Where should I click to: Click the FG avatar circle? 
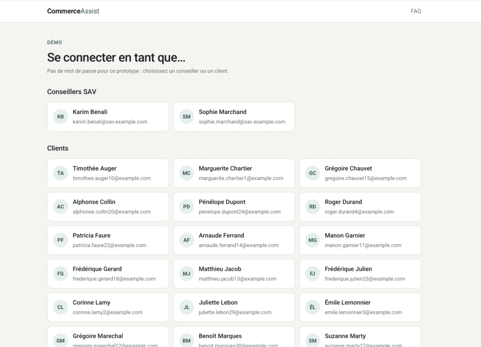(61, 274)
